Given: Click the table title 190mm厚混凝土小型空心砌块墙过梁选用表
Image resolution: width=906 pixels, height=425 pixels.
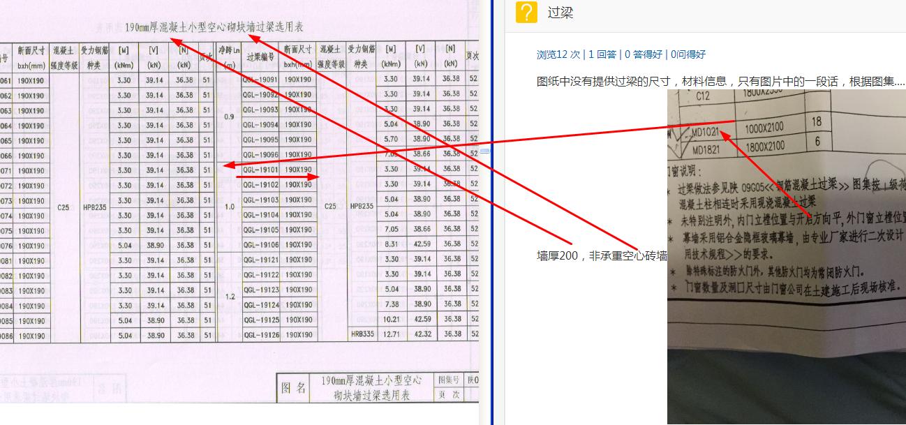Looking at the screenshot, I should pos(214,28).
